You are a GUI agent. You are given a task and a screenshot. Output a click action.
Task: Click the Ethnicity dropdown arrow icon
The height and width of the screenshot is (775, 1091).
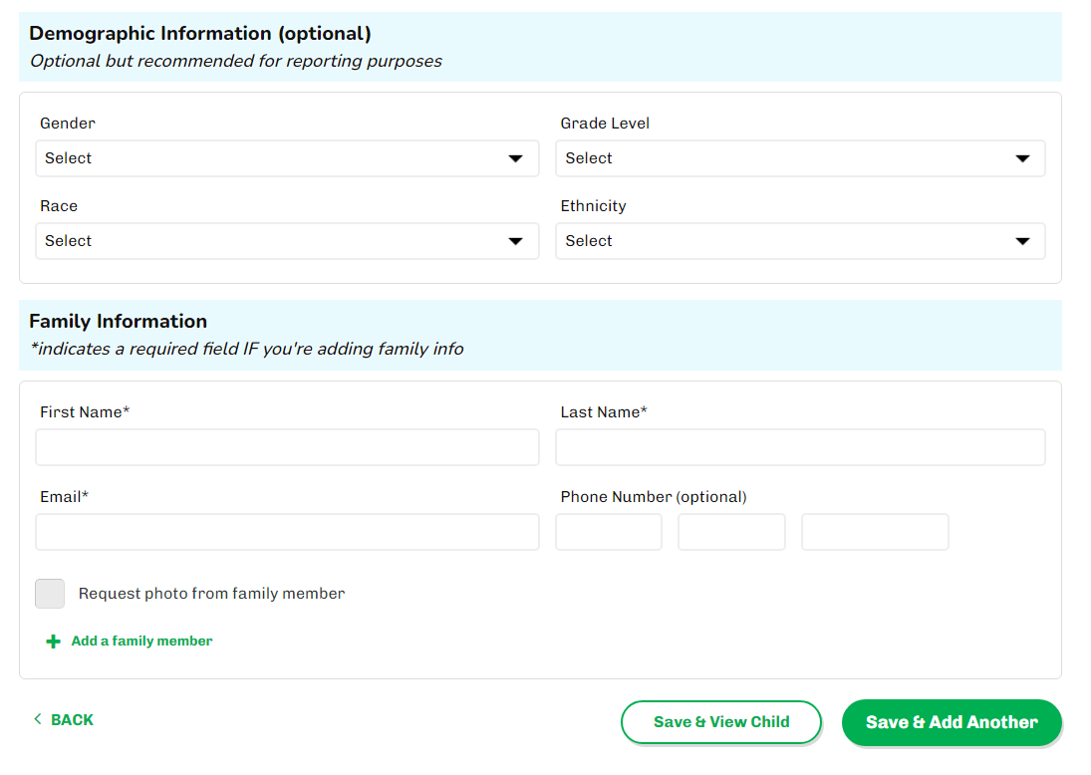click(x=1021, y=241)
